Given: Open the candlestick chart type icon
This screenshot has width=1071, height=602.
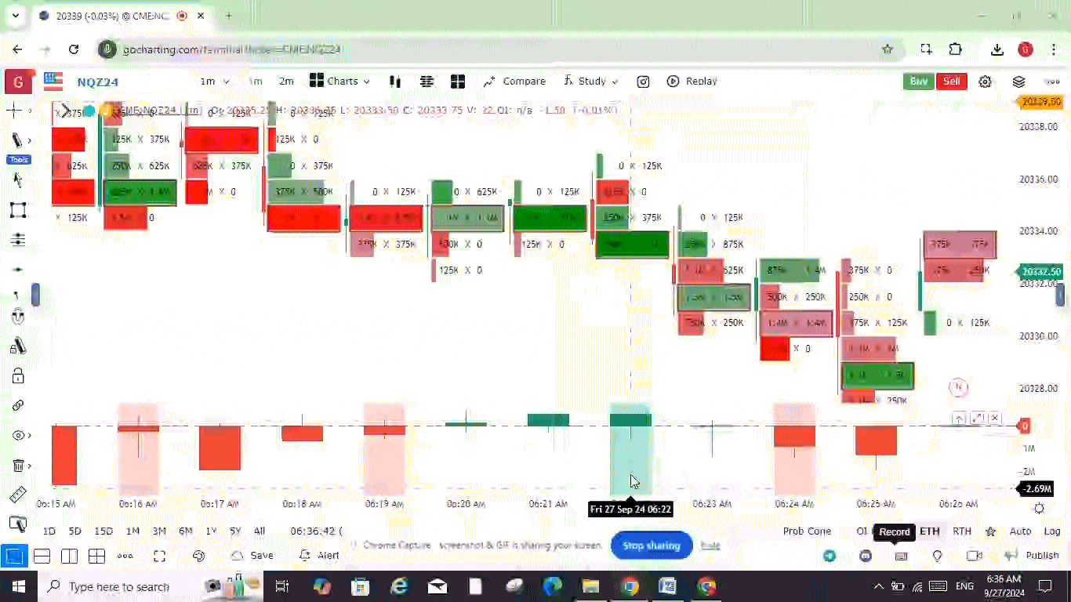Looking at the screenshot, I should click(x=395, y=82).
